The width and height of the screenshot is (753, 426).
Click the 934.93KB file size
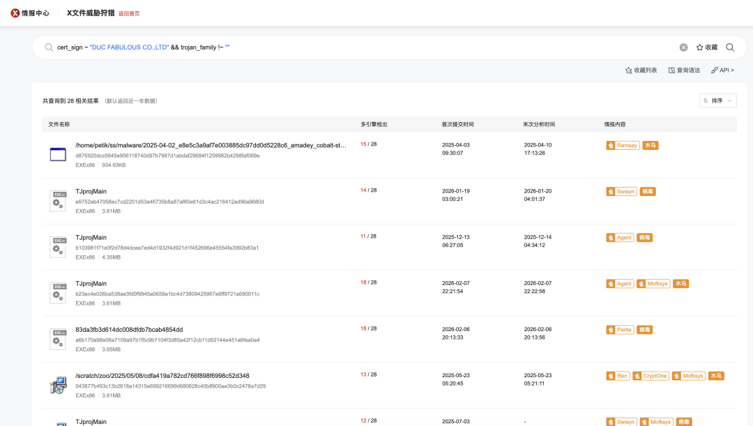click(114, 165)
